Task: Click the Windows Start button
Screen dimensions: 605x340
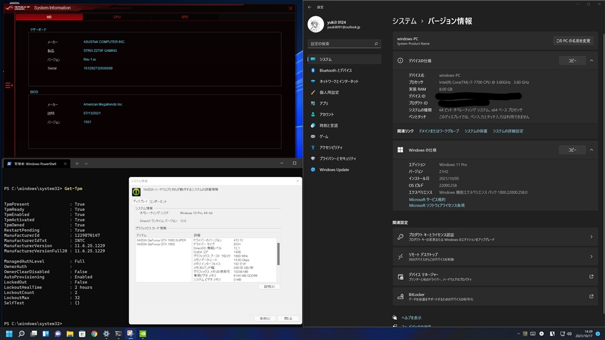Action: [x=9, y=334]
